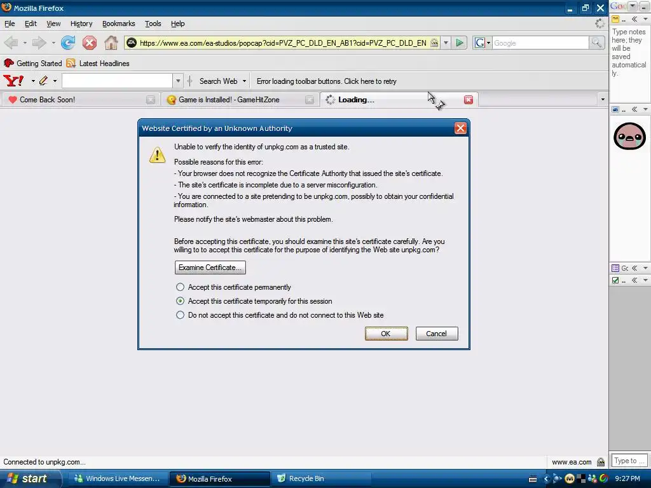Expand hidden tray icons arrow

(x=546, y=479)
